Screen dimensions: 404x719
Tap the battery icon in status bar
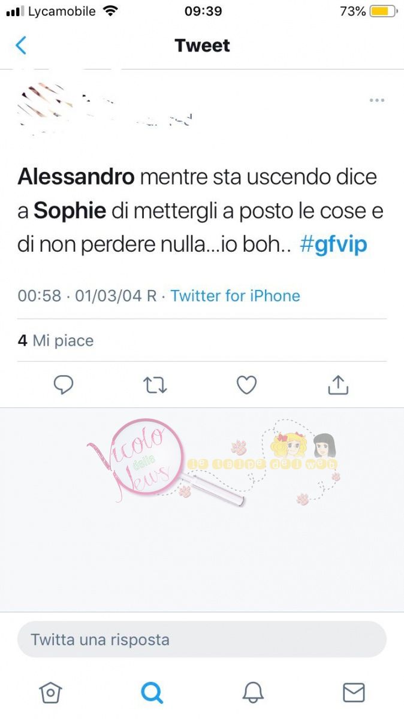point(382,11)
